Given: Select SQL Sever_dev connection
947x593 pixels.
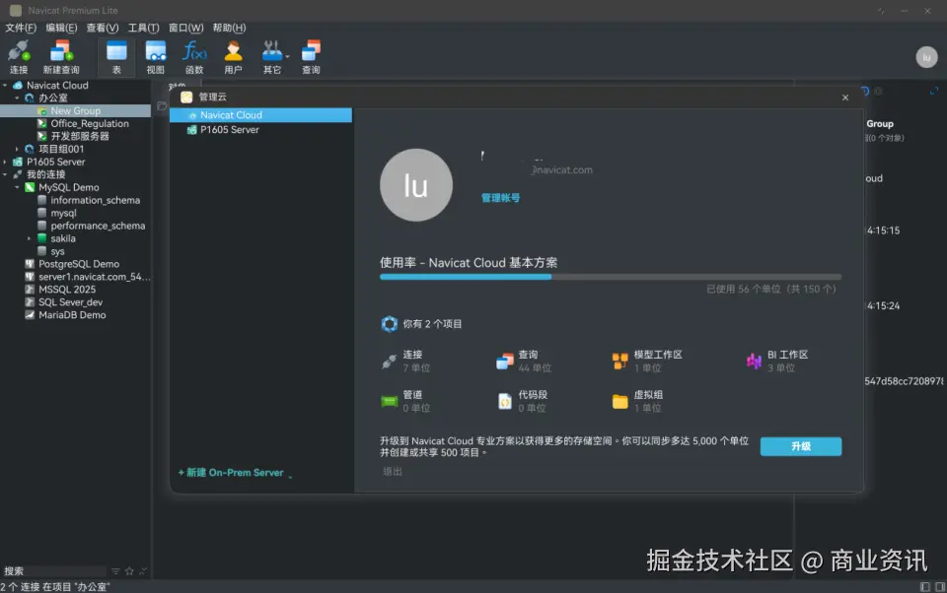Looking at the screenshot, I should pos(70,302).
